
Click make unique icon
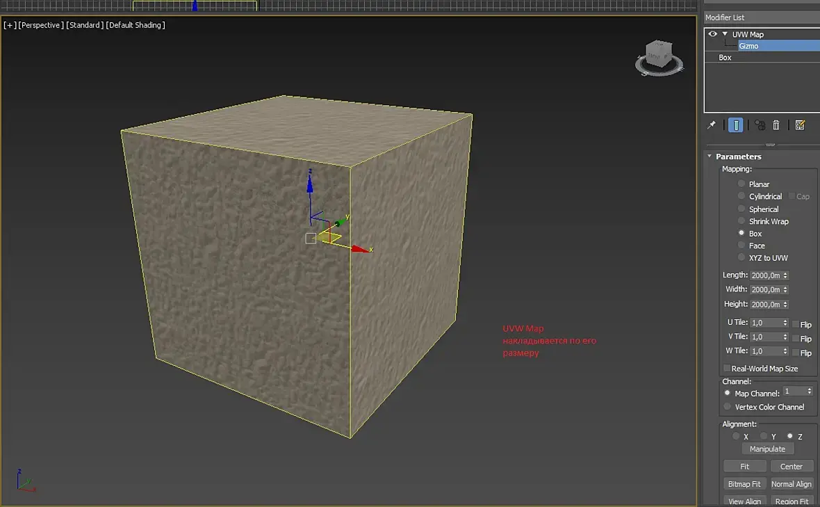point(760,125)
